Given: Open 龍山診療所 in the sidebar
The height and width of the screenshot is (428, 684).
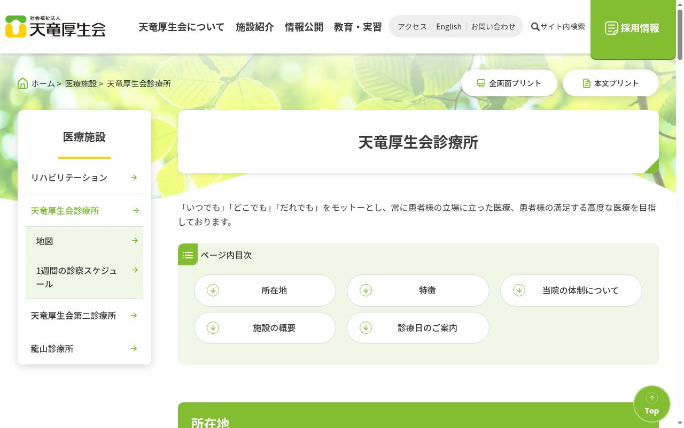Looking at the screenshot, I should pos(84,349).
